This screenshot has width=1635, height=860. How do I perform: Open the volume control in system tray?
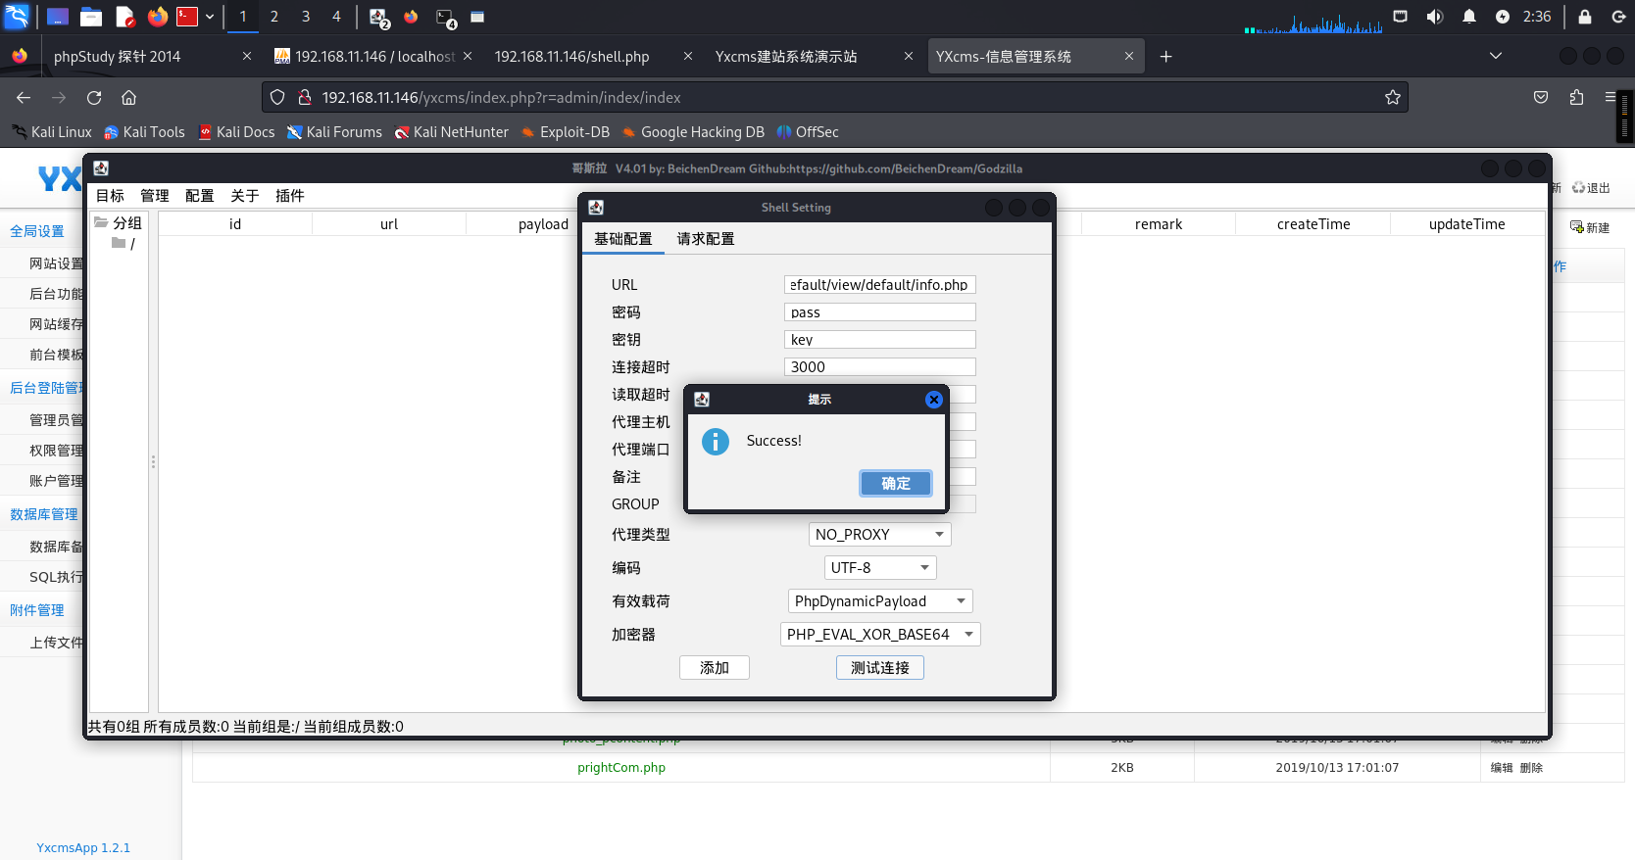coord(1435,17)
